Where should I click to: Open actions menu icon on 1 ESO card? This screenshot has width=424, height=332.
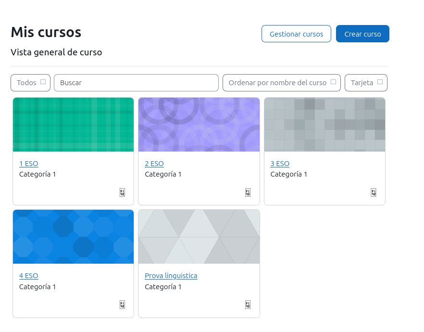[x=122, y=192]
